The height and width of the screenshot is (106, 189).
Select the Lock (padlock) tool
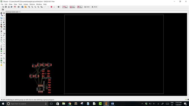[x=1, y=31]
